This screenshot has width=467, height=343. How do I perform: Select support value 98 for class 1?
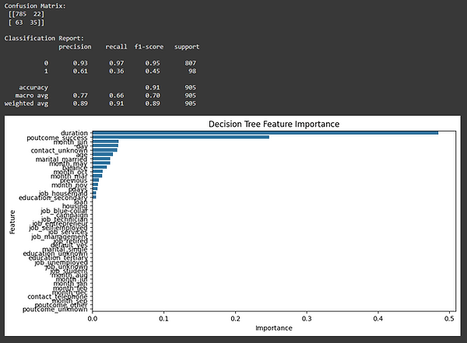point(192,71)
